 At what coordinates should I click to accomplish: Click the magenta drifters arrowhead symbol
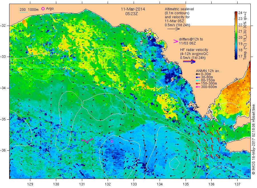[176, 41]
